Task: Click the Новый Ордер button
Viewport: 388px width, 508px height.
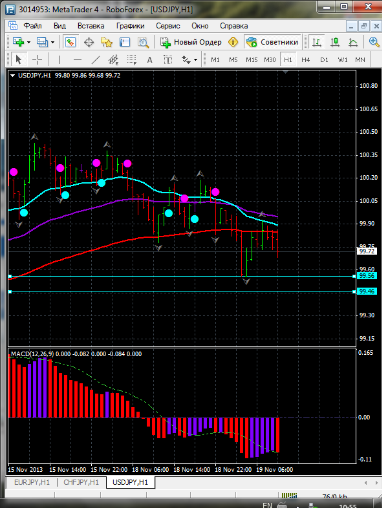Action: [x=191, y=42]
